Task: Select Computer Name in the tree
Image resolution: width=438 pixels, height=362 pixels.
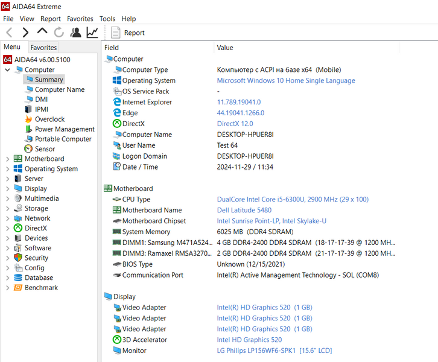Action: click(x=60, y=89)
